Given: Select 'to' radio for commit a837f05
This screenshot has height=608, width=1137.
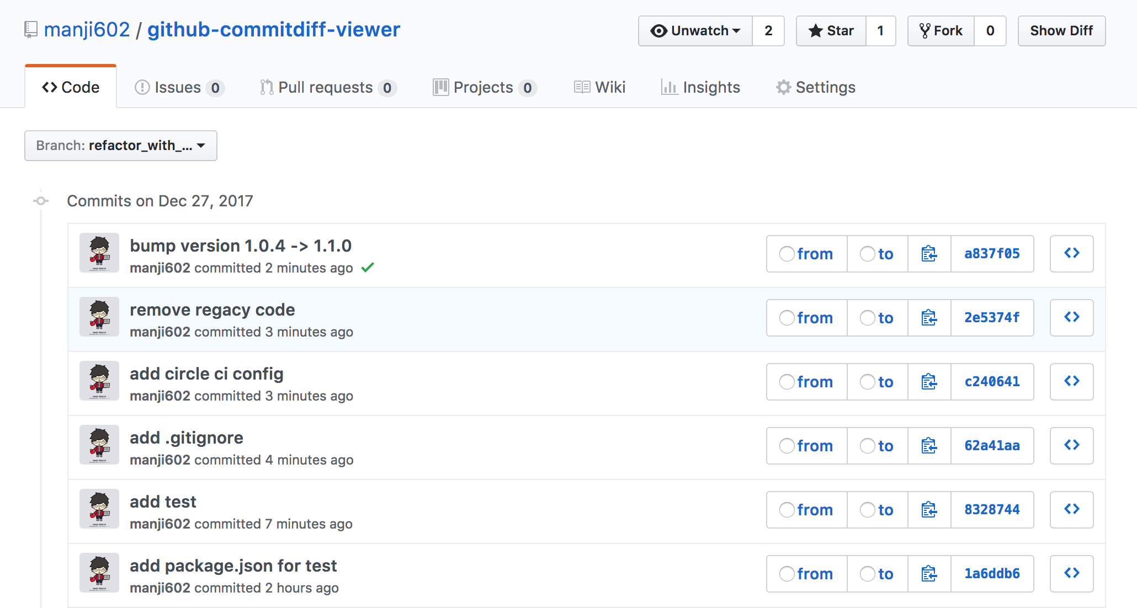Looking at the screenshot, I should (x=868, y=254).
